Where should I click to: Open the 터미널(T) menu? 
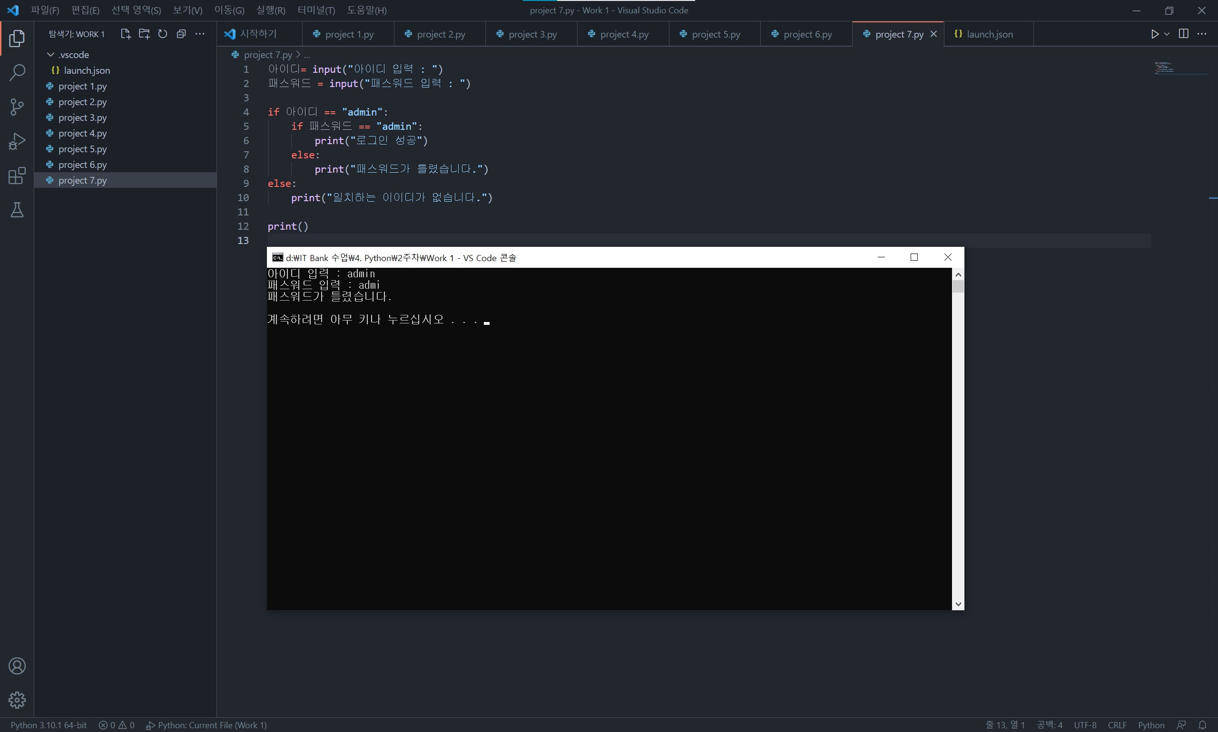316,10
